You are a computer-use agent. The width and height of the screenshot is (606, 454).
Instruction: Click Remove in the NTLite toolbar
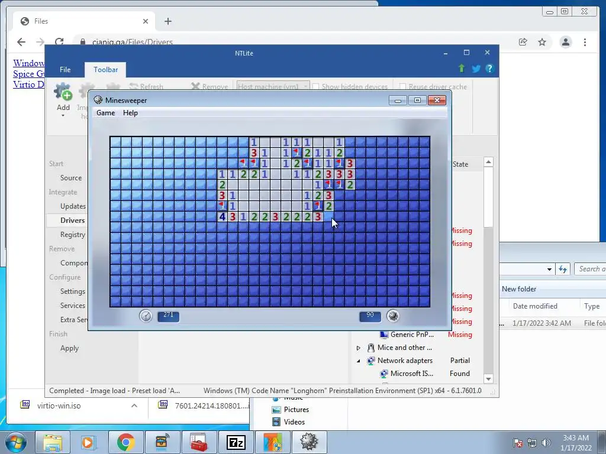tap(209, 86)
